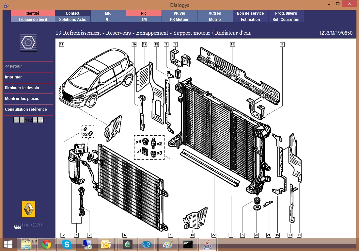Image resolution: width=359 pixels, height=251 pixels.
Task: Open Consultation référence
Action: [26, 109]
